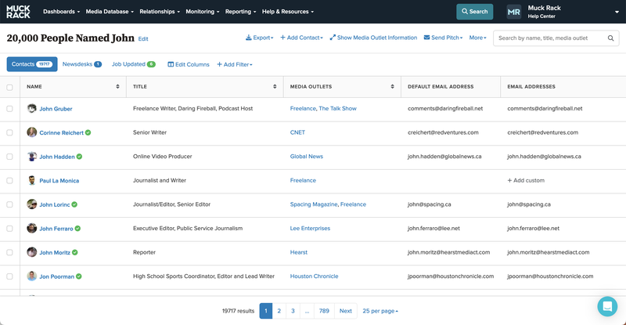Click Edit next to list title
Screen dimensions: 626x325
[x=143, y=39]
